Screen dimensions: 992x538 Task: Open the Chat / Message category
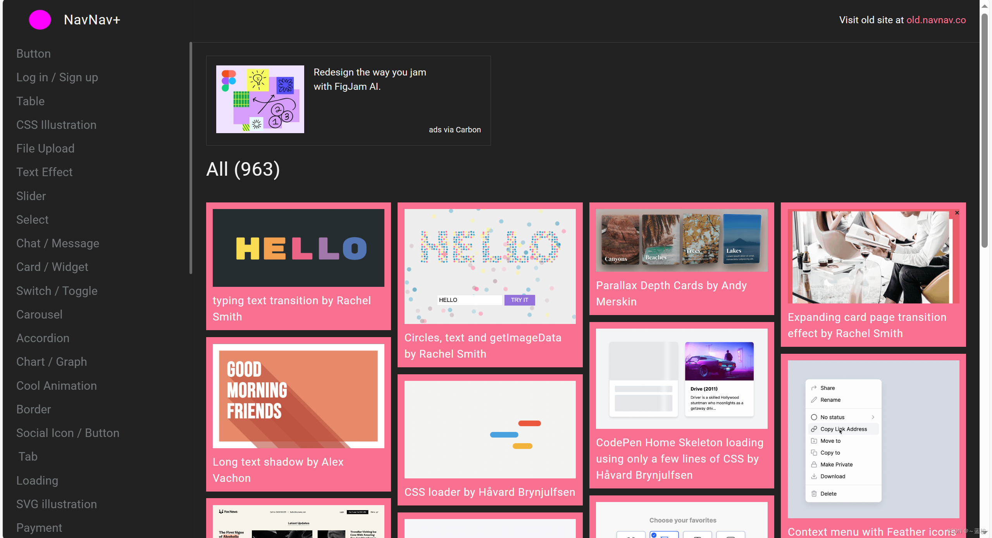[x=58, y=243]
